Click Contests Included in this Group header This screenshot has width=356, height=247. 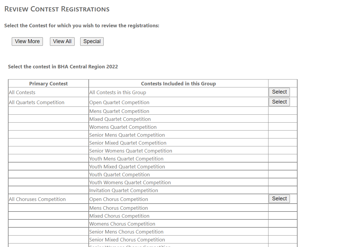tap(178, 84)
